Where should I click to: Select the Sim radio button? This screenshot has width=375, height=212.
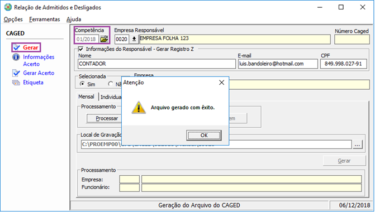coord(82,84)
